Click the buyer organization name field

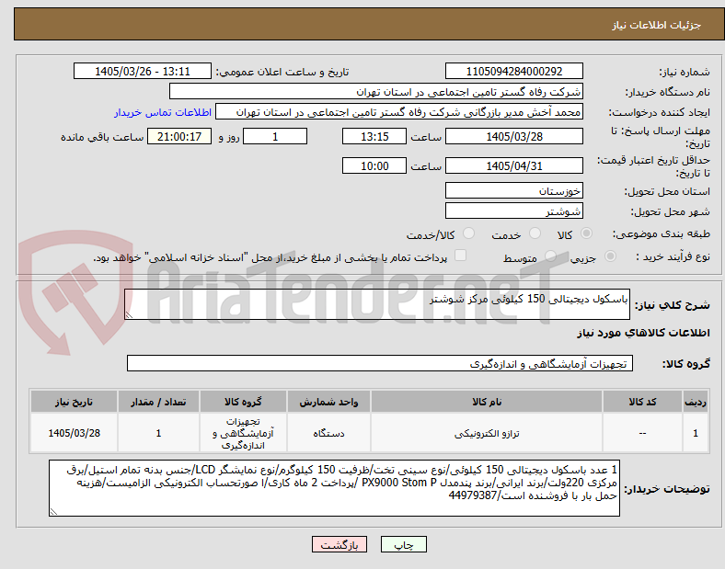point(376,91)
